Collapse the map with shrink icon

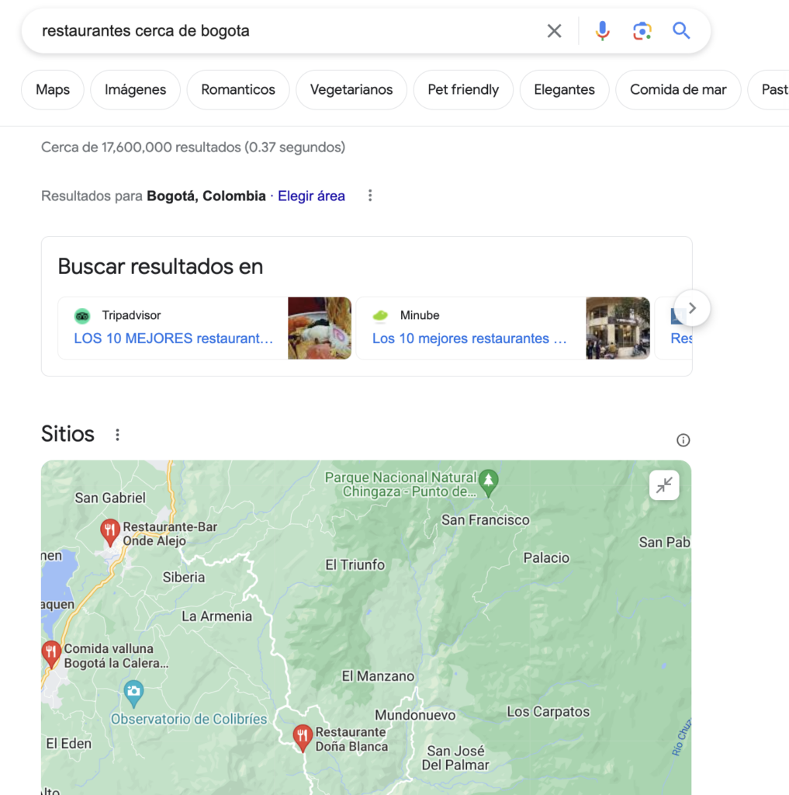pos(664,485)
